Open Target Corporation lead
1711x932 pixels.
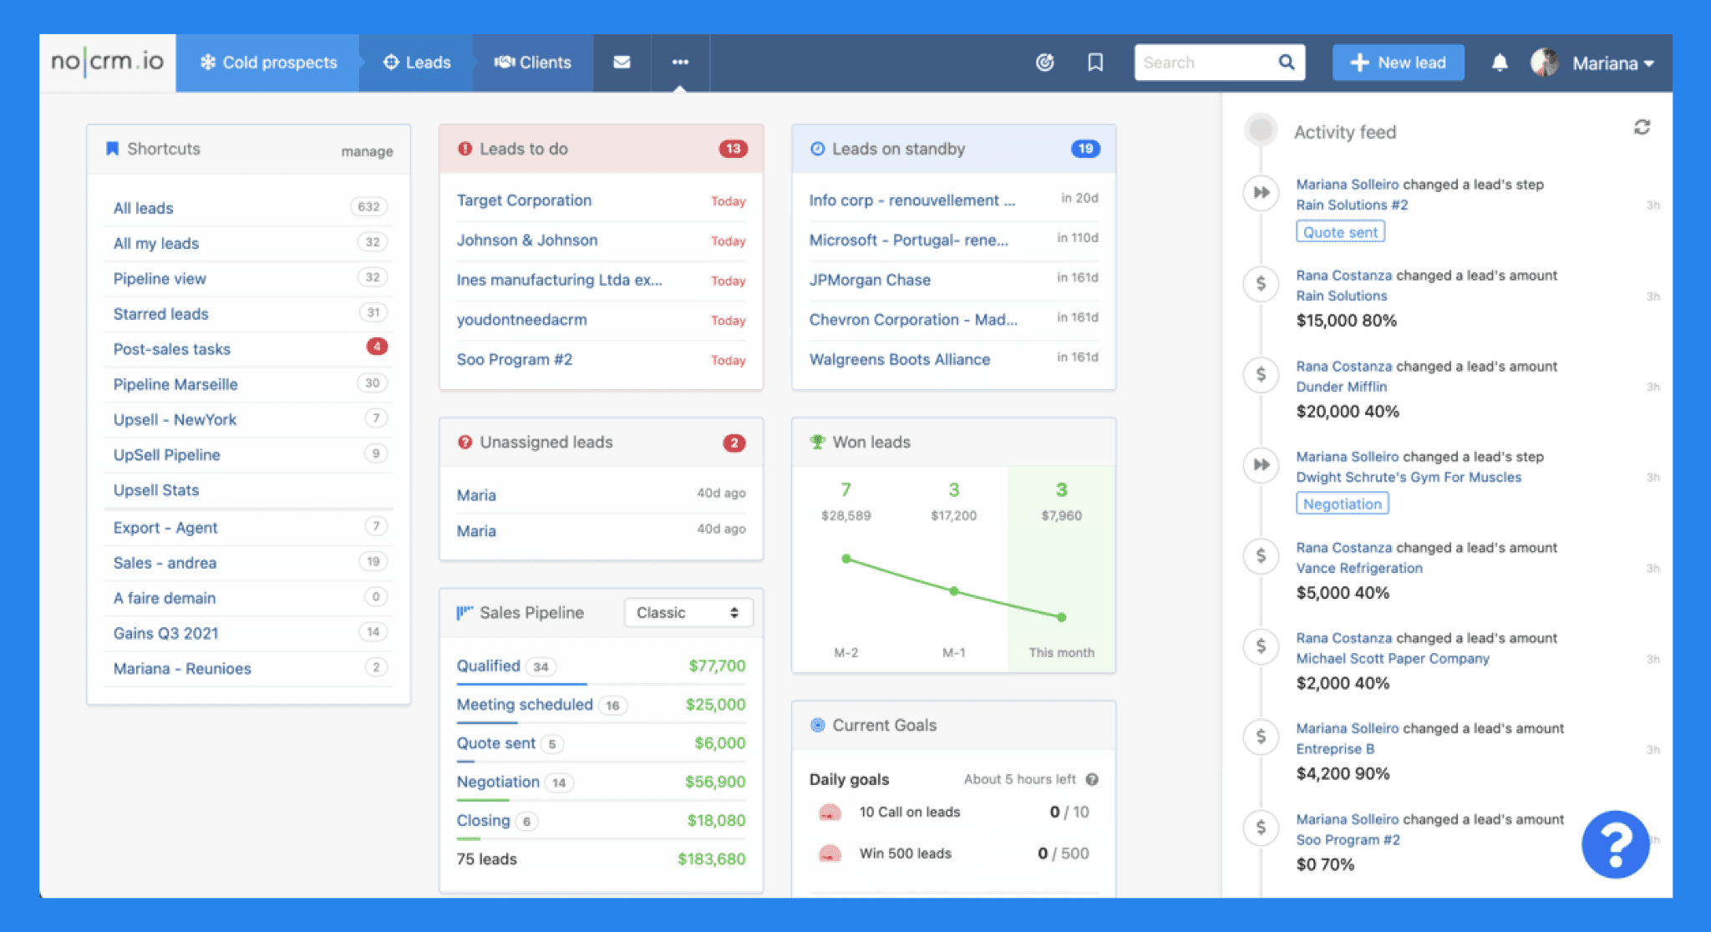tap(524, 200)
